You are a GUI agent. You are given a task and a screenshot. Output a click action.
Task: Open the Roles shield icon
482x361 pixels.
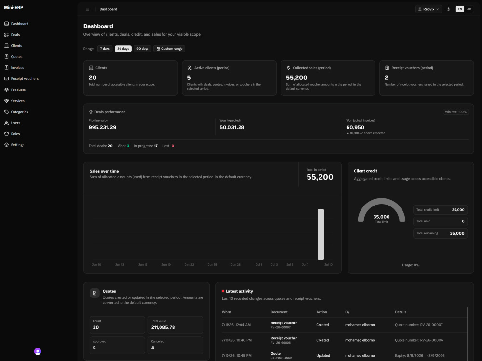(6, 134)
